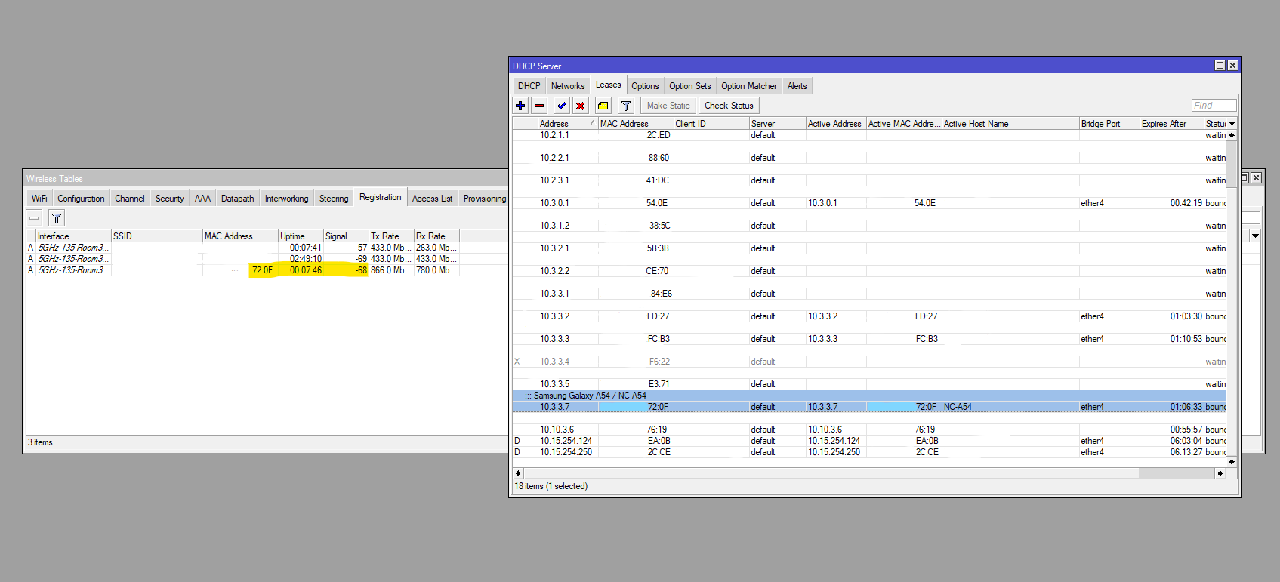The image size is (1280, 582).
Task: Select the 10.3.3.5 lease row
Action: [555, 384]
